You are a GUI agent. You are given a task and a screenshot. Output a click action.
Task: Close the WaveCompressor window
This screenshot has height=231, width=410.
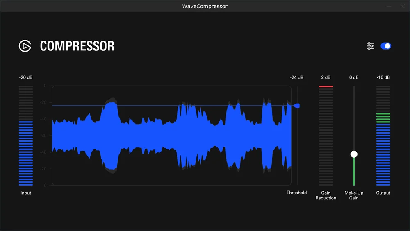click(403, 6)
